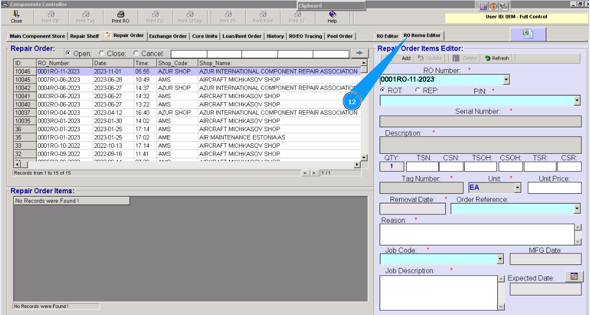Open the RO Editor tab
This screenshot has width=590, height=315.
click(x=387, y=36)
